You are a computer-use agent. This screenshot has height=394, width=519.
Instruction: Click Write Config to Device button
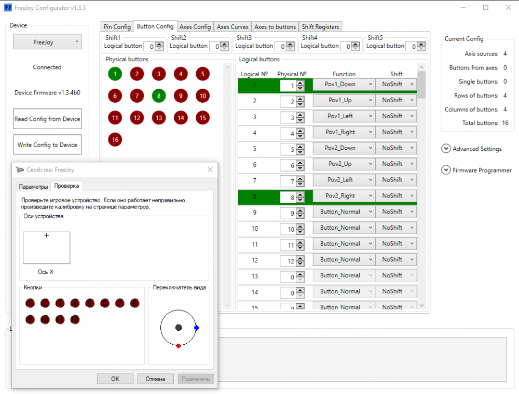coord(47,145)
